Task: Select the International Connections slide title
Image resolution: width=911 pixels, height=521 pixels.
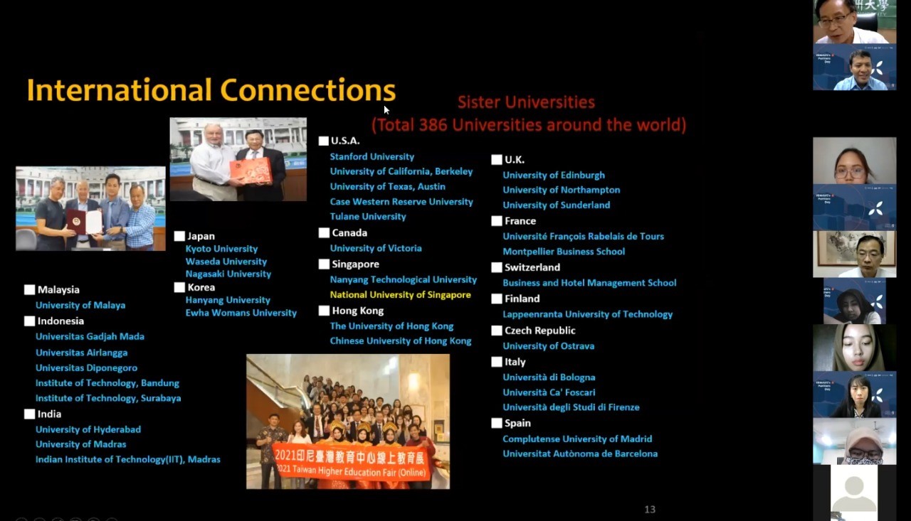Action: pyautogui.click(x=211, y=90)
